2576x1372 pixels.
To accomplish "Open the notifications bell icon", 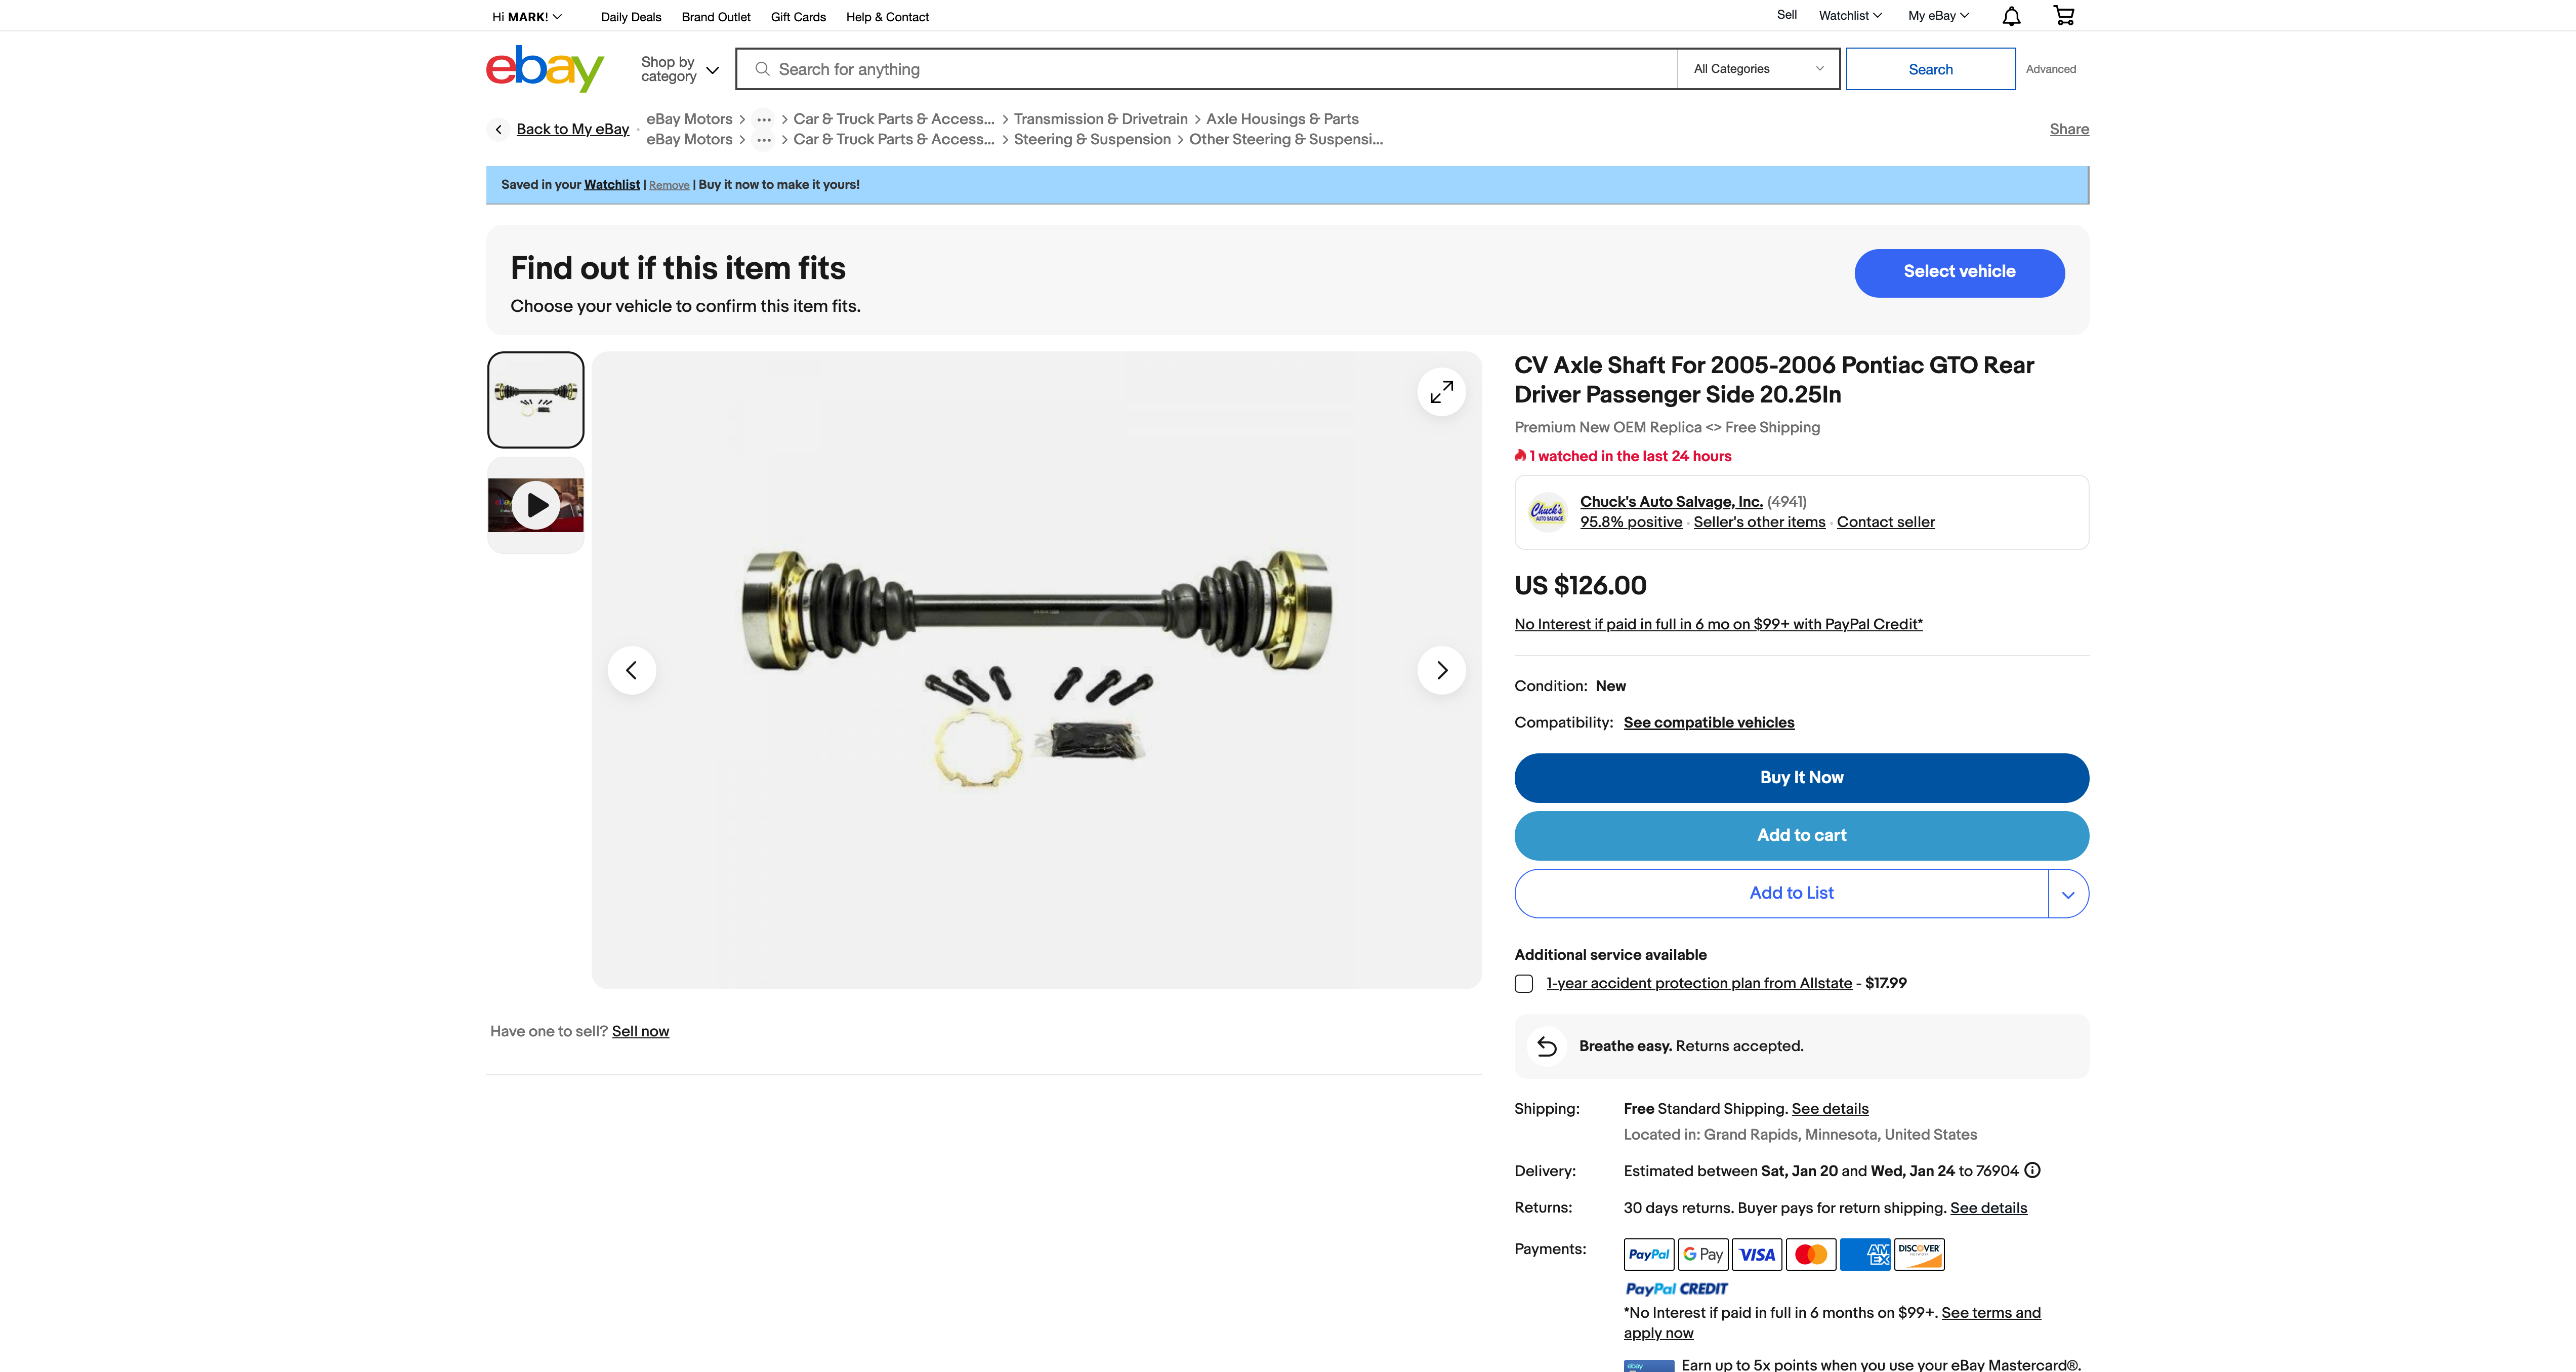I will pyautogui.click(x=2011, y=16).
